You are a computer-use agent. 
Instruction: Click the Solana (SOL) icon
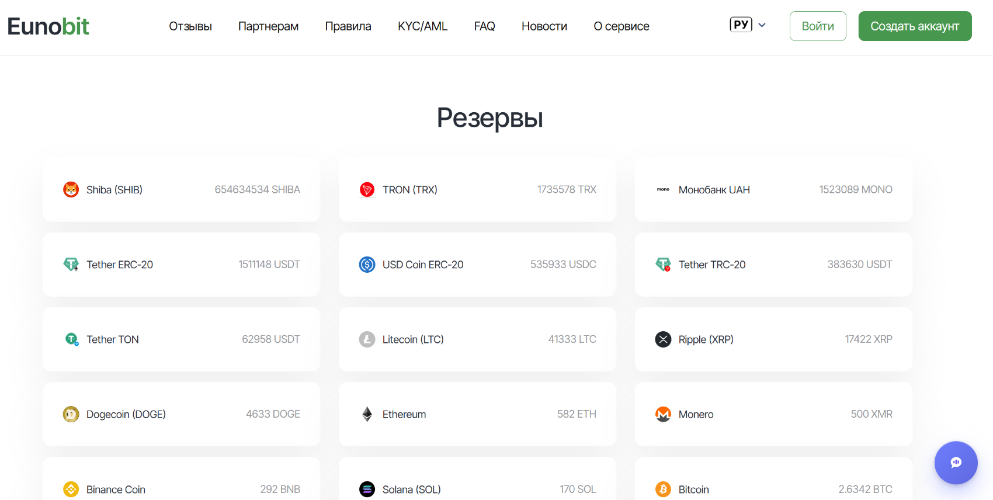pyautogui.click(x=367, y=489)
